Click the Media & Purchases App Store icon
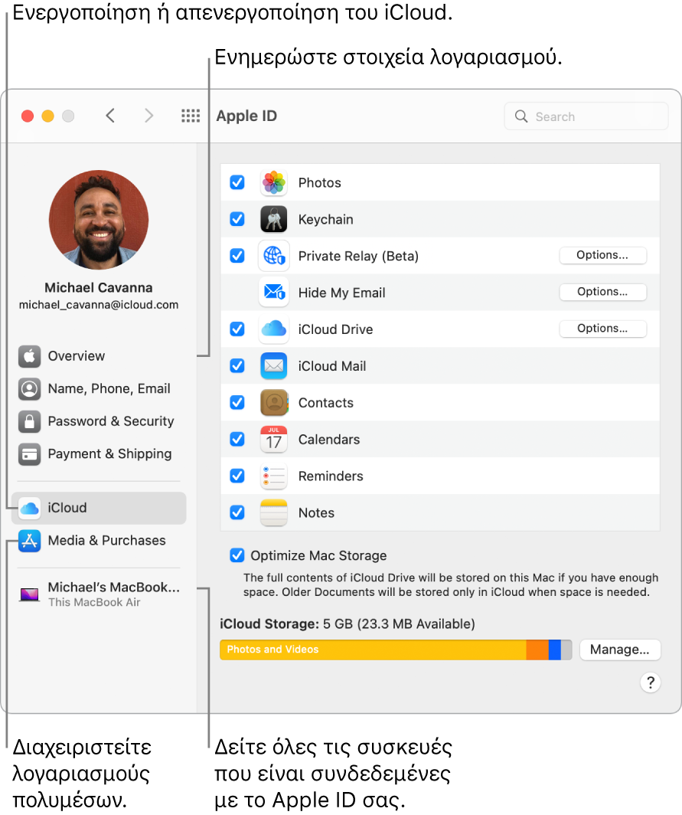 pyautogui.click(x=29, y=541)
